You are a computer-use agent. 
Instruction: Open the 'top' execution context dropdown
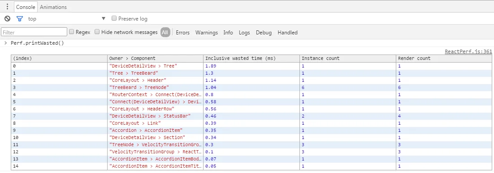coord(67,19)
